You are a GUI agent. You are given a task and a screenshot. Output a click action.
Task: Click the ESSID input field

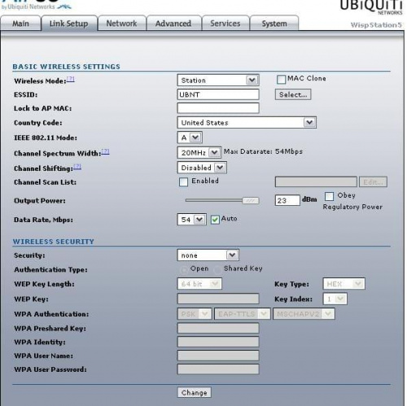(218, 94)
